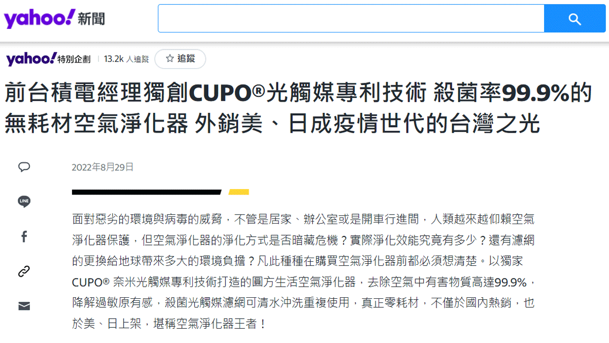Share article by email envelope icon
609x343 pixels.
point(24,306)
